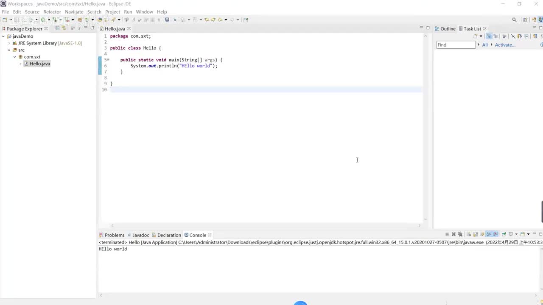
Task: Toggle Link with Editor in Package Explorer
Action: pyautogui.click(x=64, y=28)
